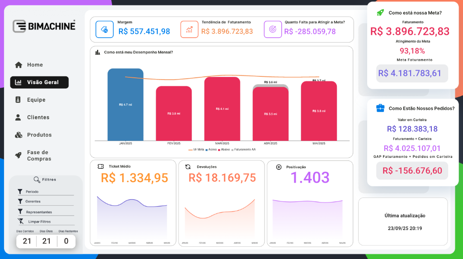Expand the Gerentes filter
The image size is (463, 259).
33,202
